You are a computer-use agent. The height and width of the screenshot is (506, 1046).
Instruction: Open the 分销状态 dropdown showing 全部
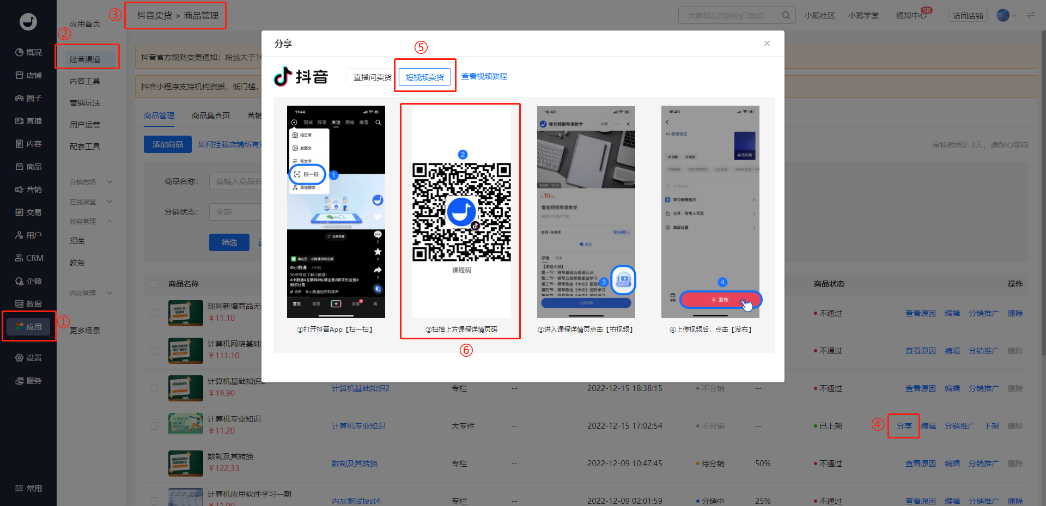coord(235,212)
